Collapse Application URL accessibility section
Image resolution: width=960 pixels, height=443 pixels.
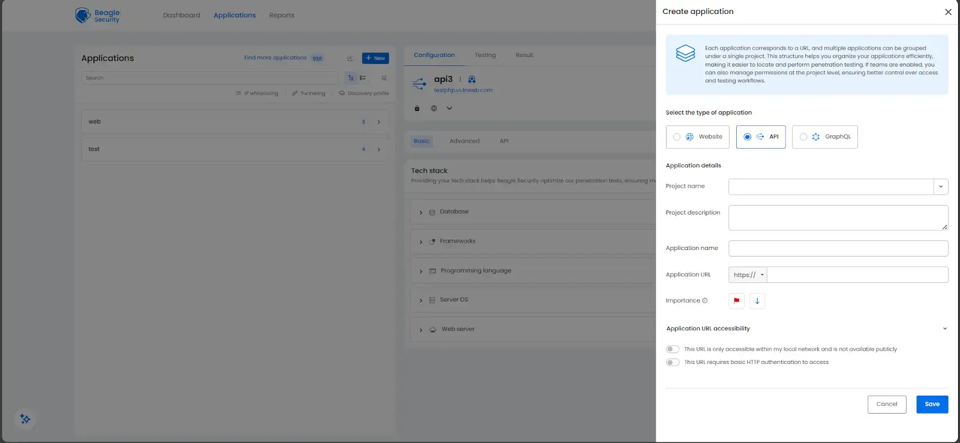(x=944, y=329)
